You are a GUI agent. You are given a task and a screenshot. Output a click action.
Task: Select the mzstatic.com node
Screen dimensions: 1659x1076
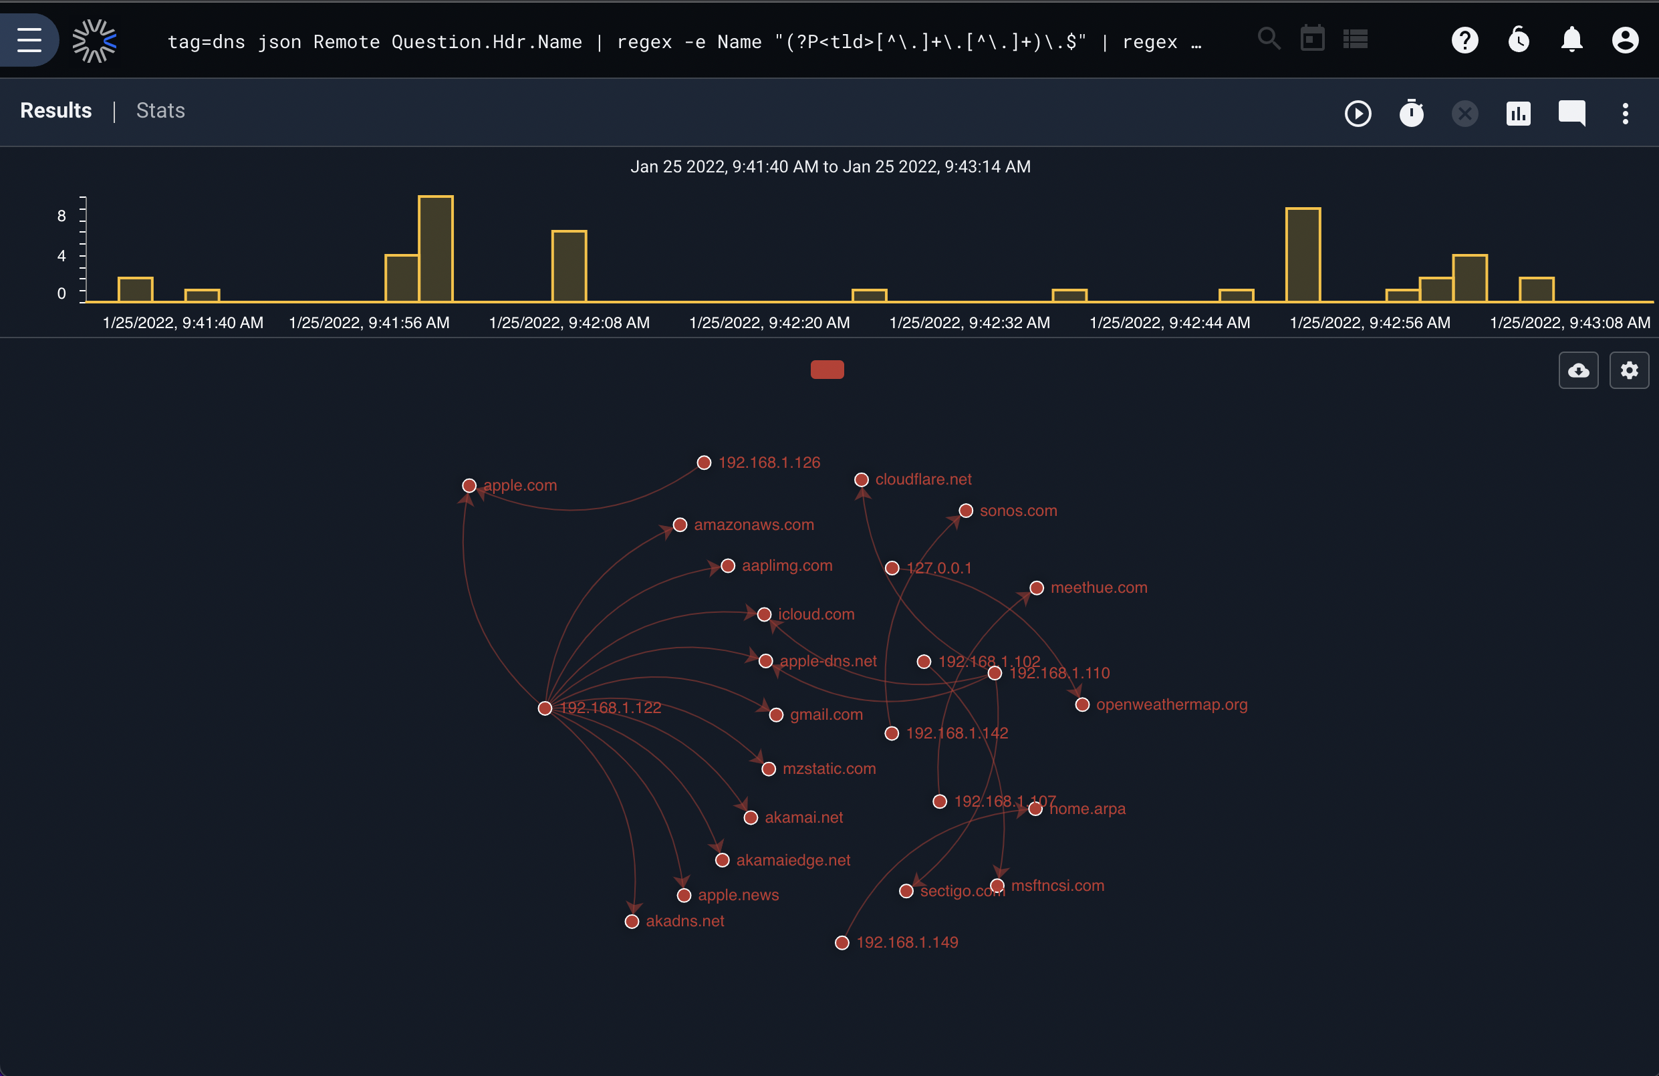tap(768, 769)
